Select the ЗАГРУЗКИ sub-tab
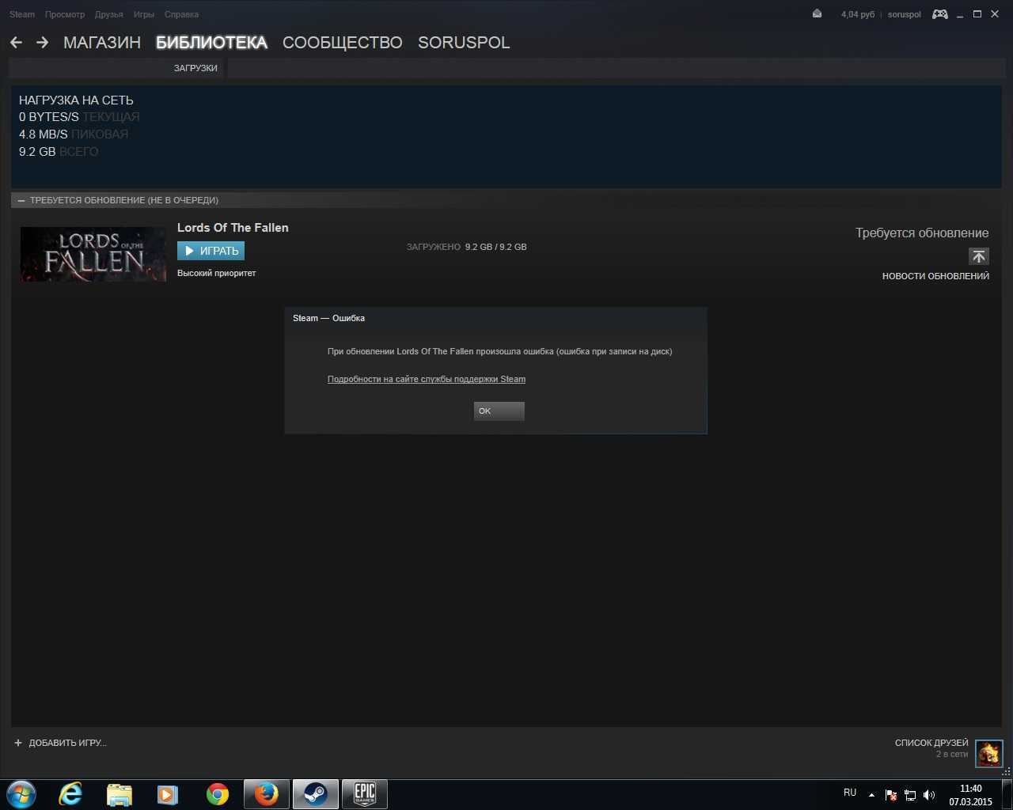1013x810 pixels. tap(195, 68)
